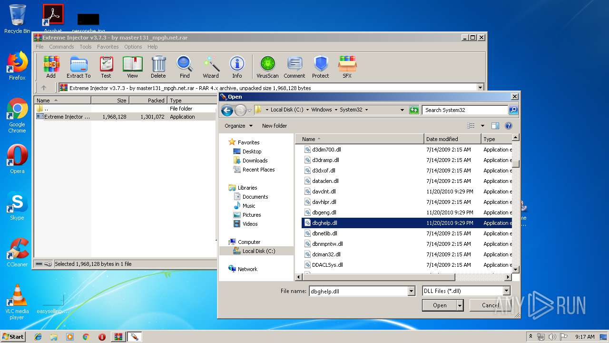Open the Options menu
Screen dimensions: 609x343
pos(133,47)
